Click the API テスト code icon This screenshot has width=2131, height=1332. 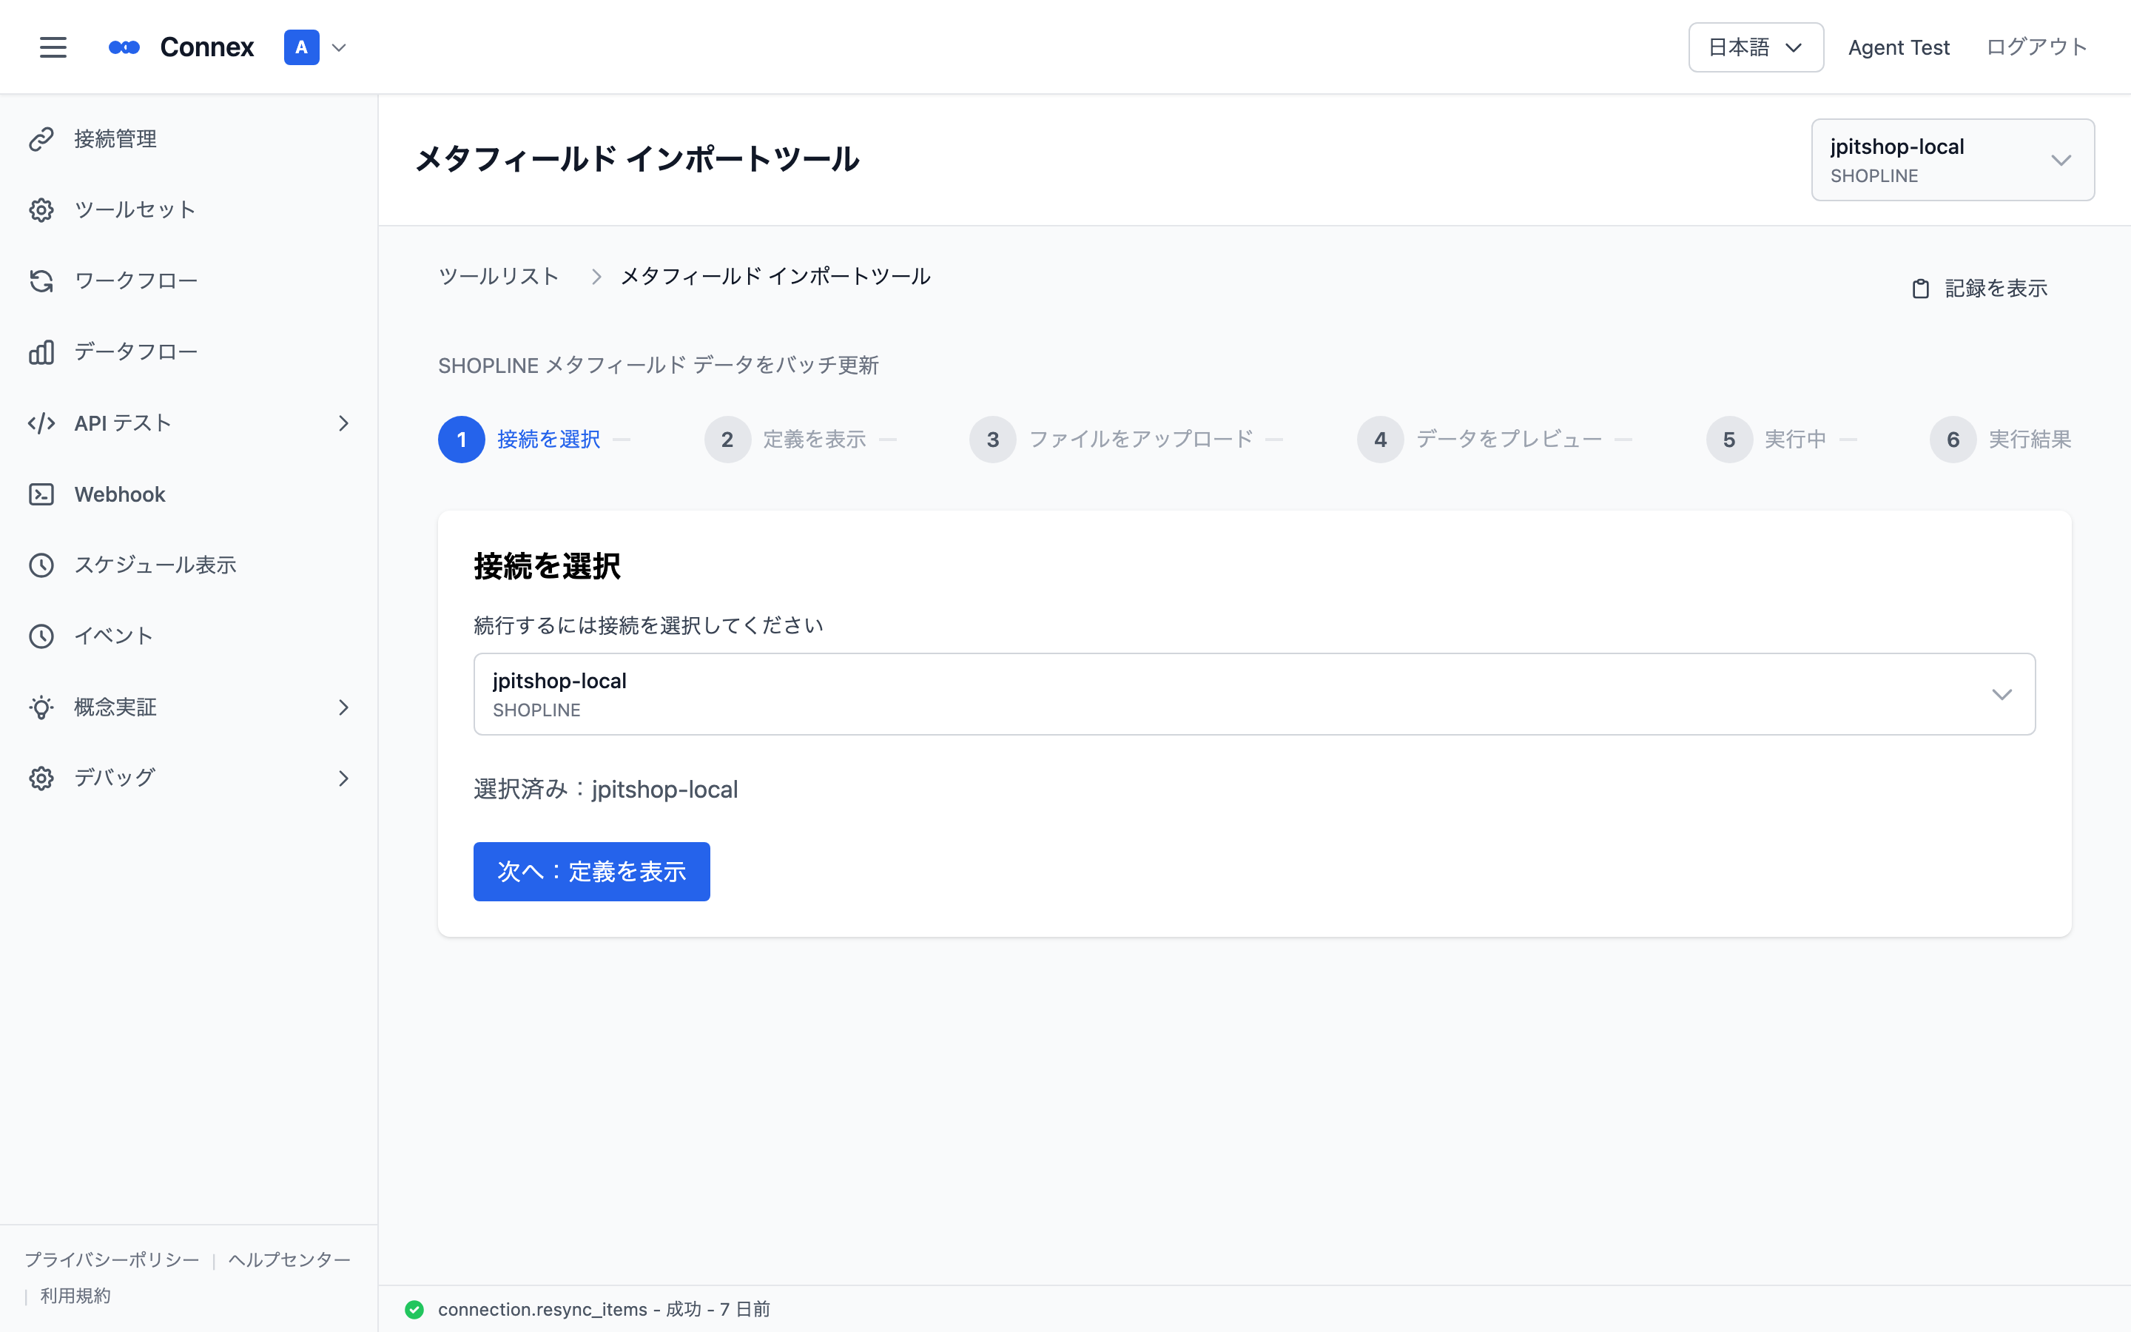pyautogui.click(x=41, y=424)
